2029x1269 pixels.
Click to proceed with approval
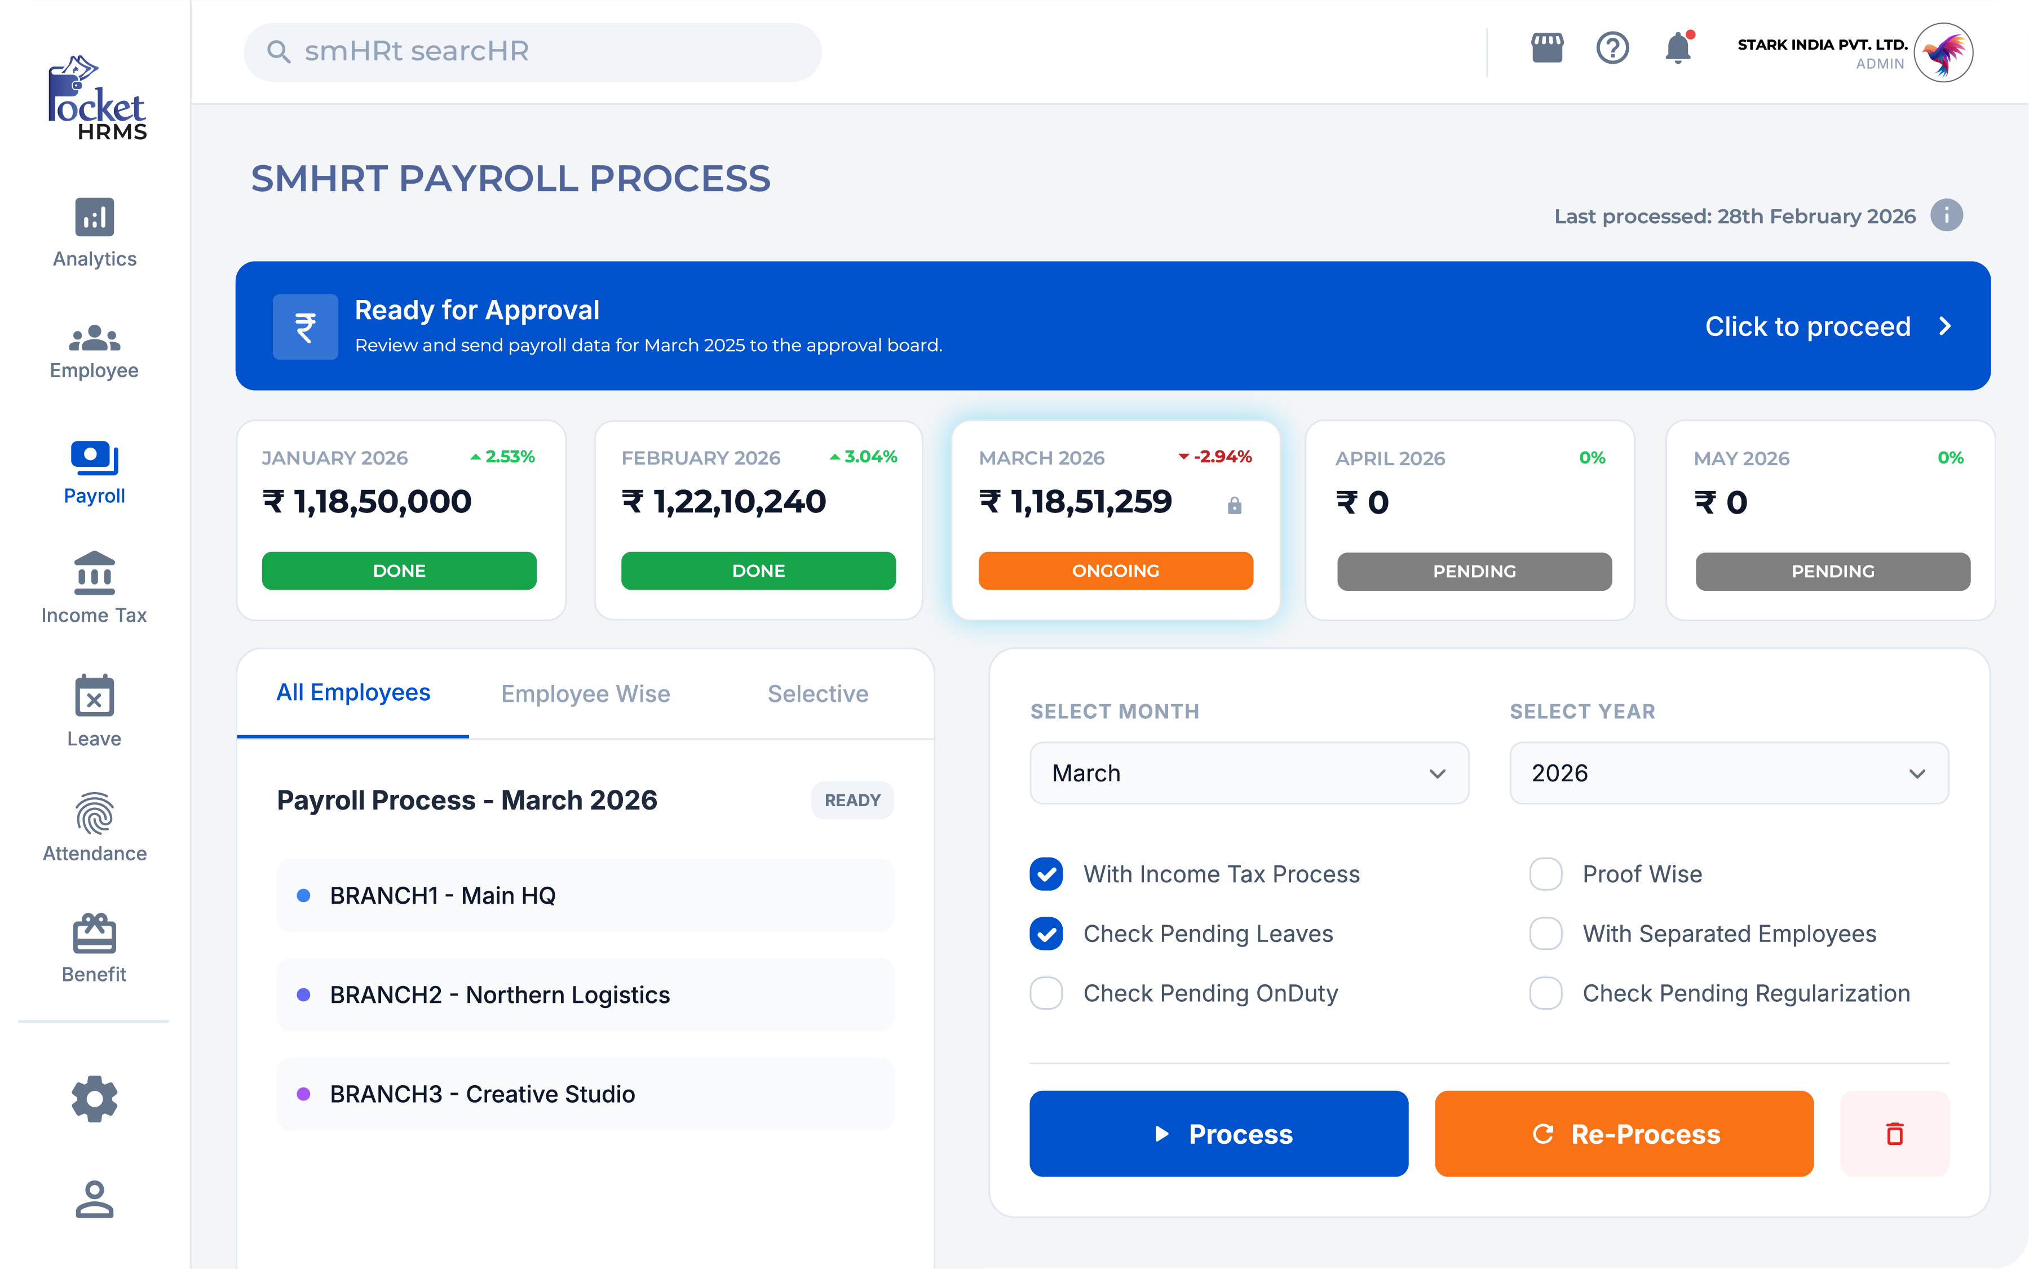pyautogui.click(x=1807, y=326)
